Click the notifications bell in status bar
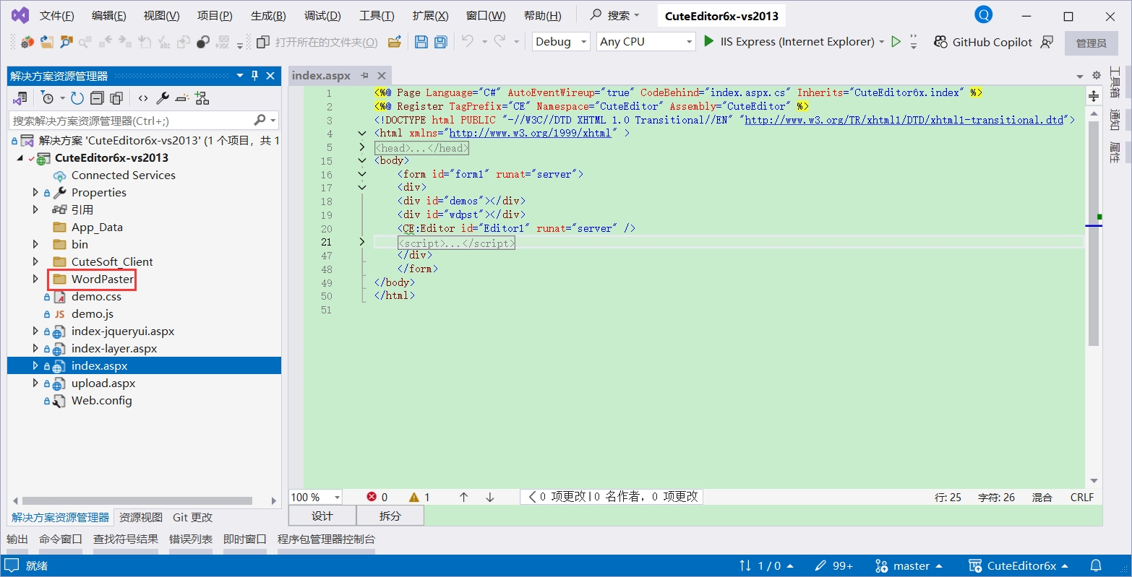This screenshot has height=577, width=1132. click(x=1096, y=565)
